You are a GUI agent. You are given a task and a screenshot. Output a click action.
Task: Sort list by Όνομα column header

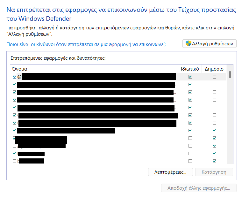[95, 69]
